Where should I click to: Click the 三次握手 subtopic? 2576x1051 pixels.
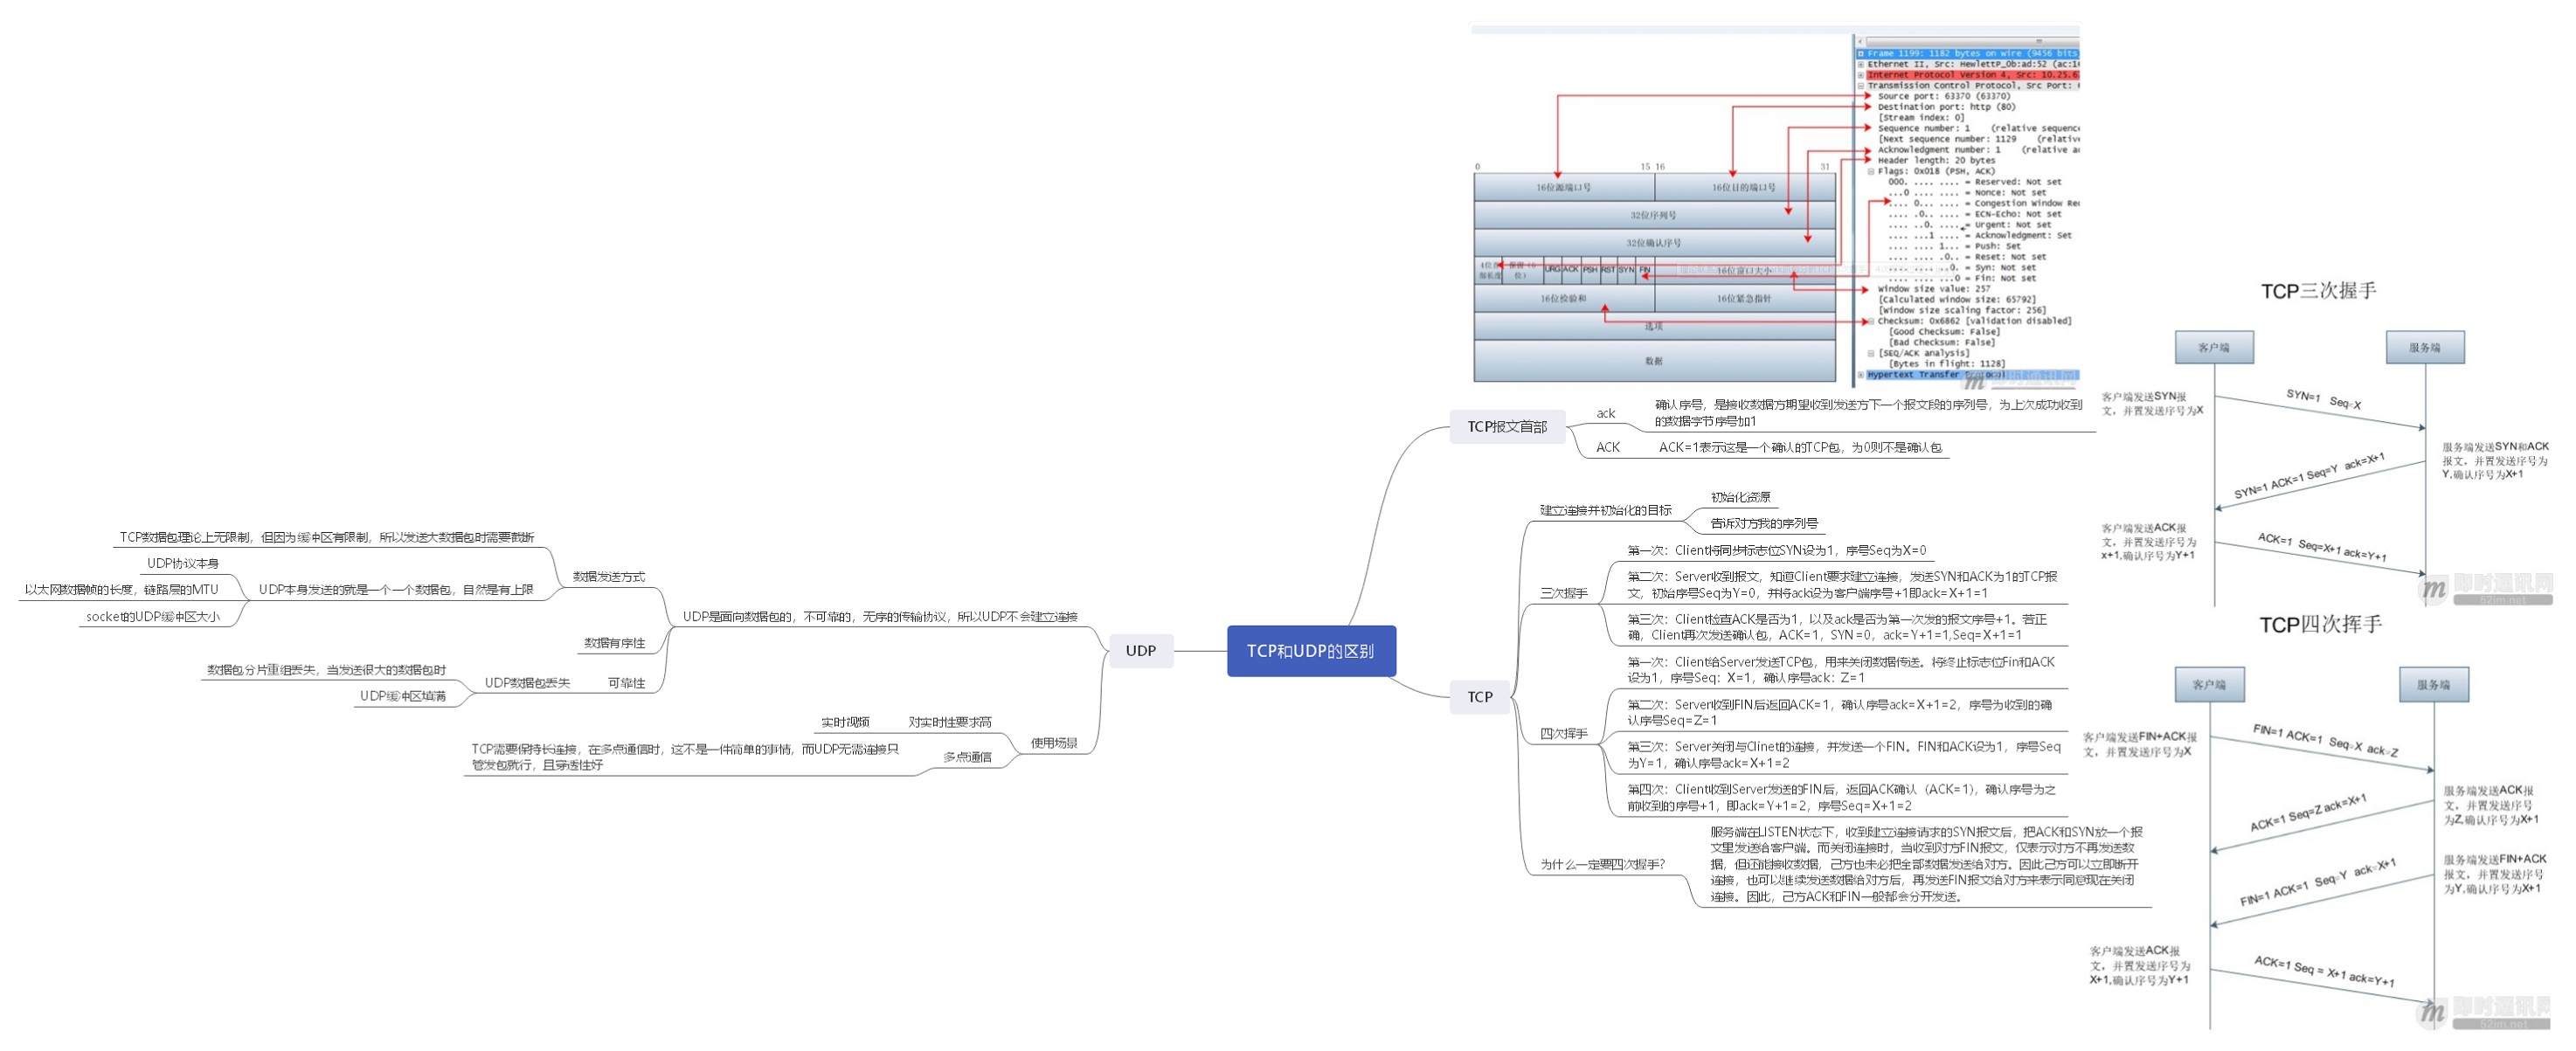(1563, 593)
